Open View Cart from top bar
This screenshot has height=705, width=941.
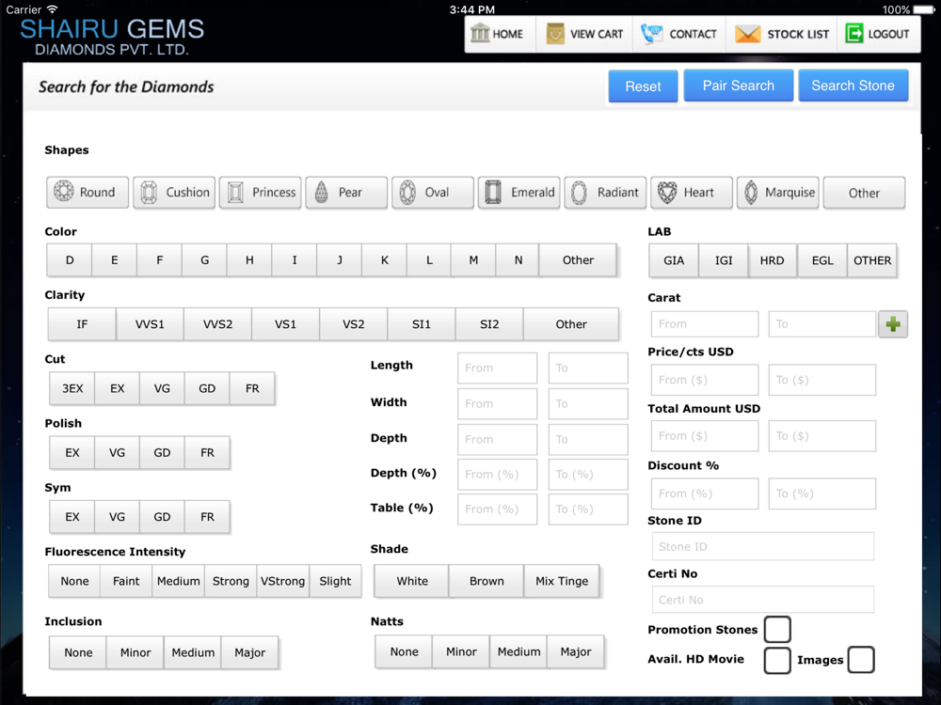click(x=584, y=34)
